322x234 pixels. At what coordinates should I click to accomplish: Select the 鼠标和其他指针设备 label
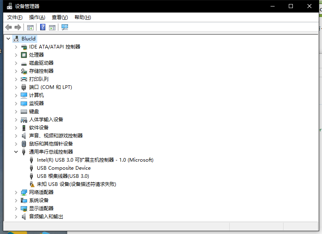(x=51, y=144)
